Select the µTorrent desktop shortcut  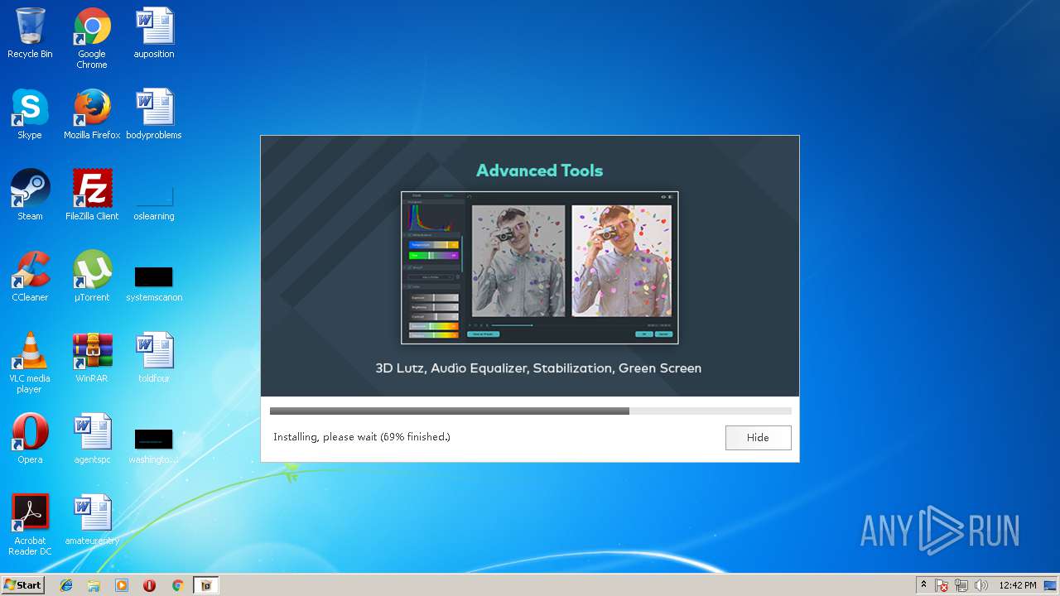point(92,276)
